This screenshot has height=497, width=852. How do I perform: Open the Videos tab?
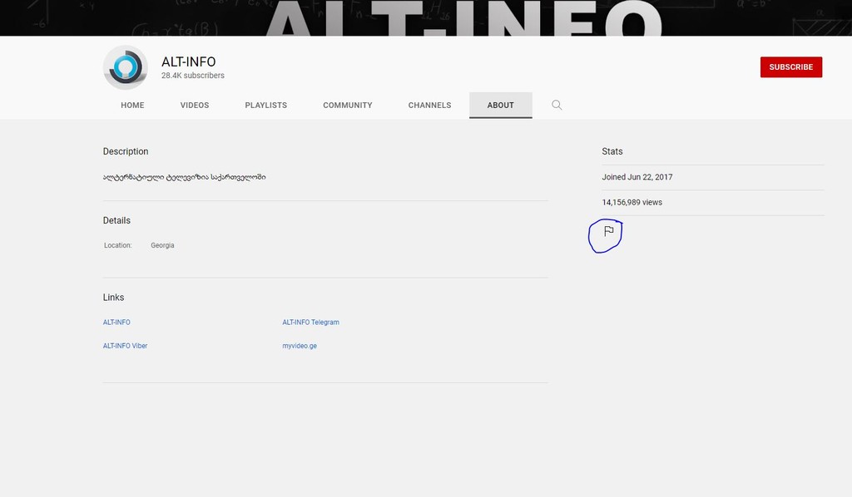(195, 106)
